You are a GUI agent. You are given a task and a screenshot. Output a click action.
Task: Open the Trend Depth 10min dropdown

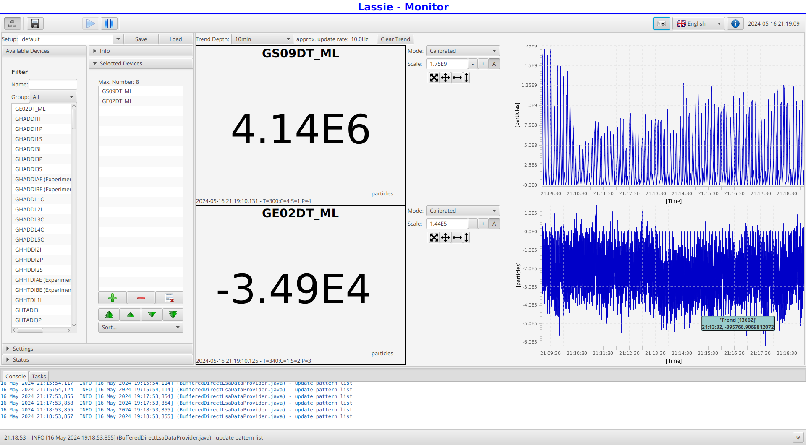pos(262,39)
